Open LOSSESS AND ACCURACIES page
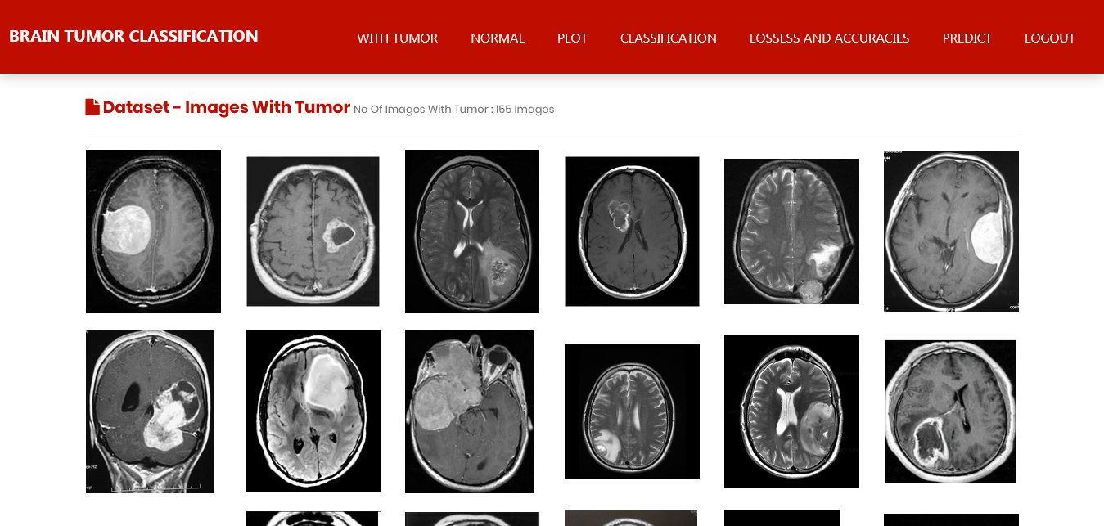The height and width of the screenshot is (526, 1104). (x=830, y=38)
